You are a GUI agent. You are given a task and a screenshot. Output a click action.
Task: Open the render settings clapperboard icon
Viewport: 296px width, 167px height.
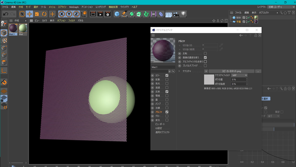coord(108,14)
